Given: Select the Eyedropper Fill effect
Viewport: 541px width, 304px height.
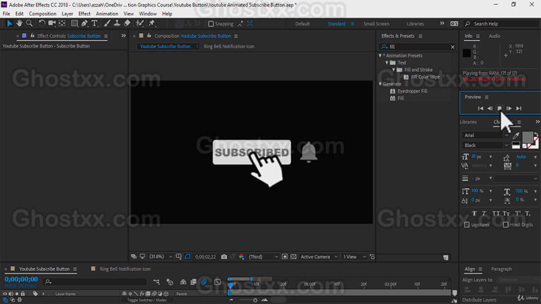Looking at the screenshot, I should (x=412, y=91).
